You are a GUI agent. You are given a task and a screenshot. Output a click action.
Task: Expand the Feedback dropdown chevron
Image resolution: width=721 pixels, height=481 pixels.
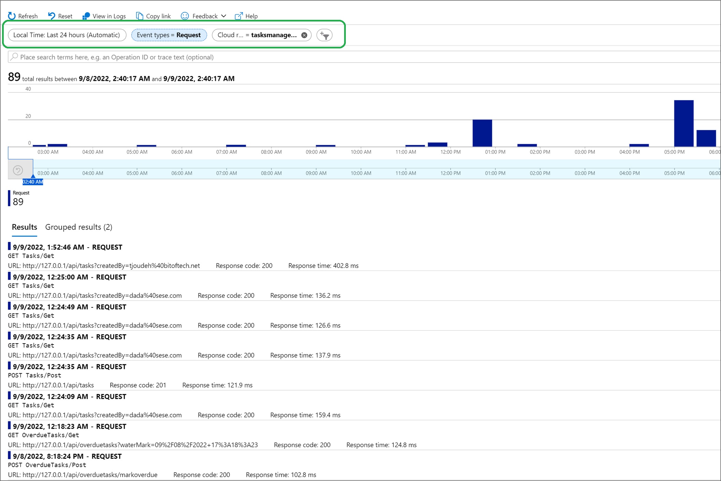click(224, 16)
